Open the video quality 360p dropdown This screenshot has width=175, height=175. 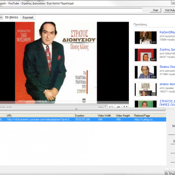(x=102, y=106)
